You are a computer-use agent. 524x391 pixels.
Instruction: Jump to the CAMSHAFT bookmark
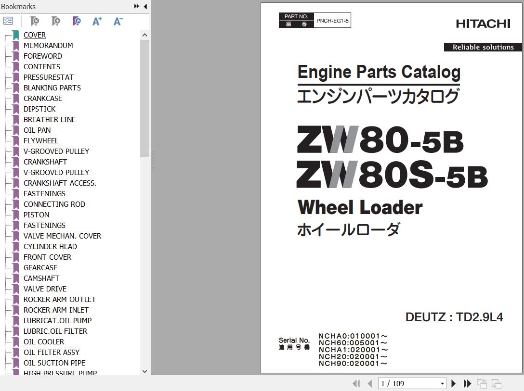click(41, 278)
